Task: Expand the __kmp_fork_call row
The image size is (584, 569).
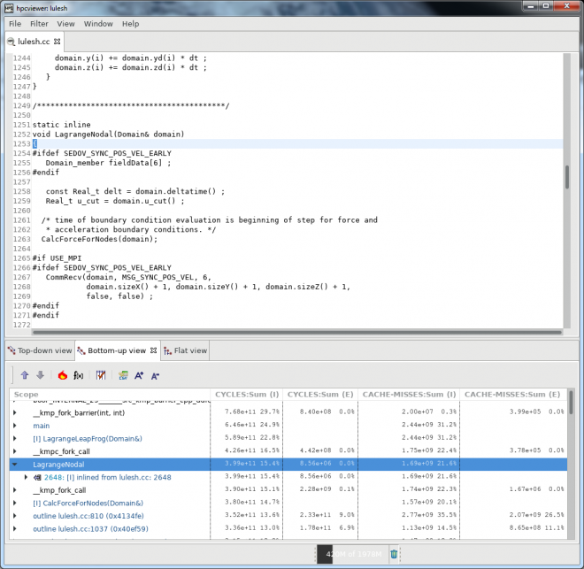Action: [14, 490]
